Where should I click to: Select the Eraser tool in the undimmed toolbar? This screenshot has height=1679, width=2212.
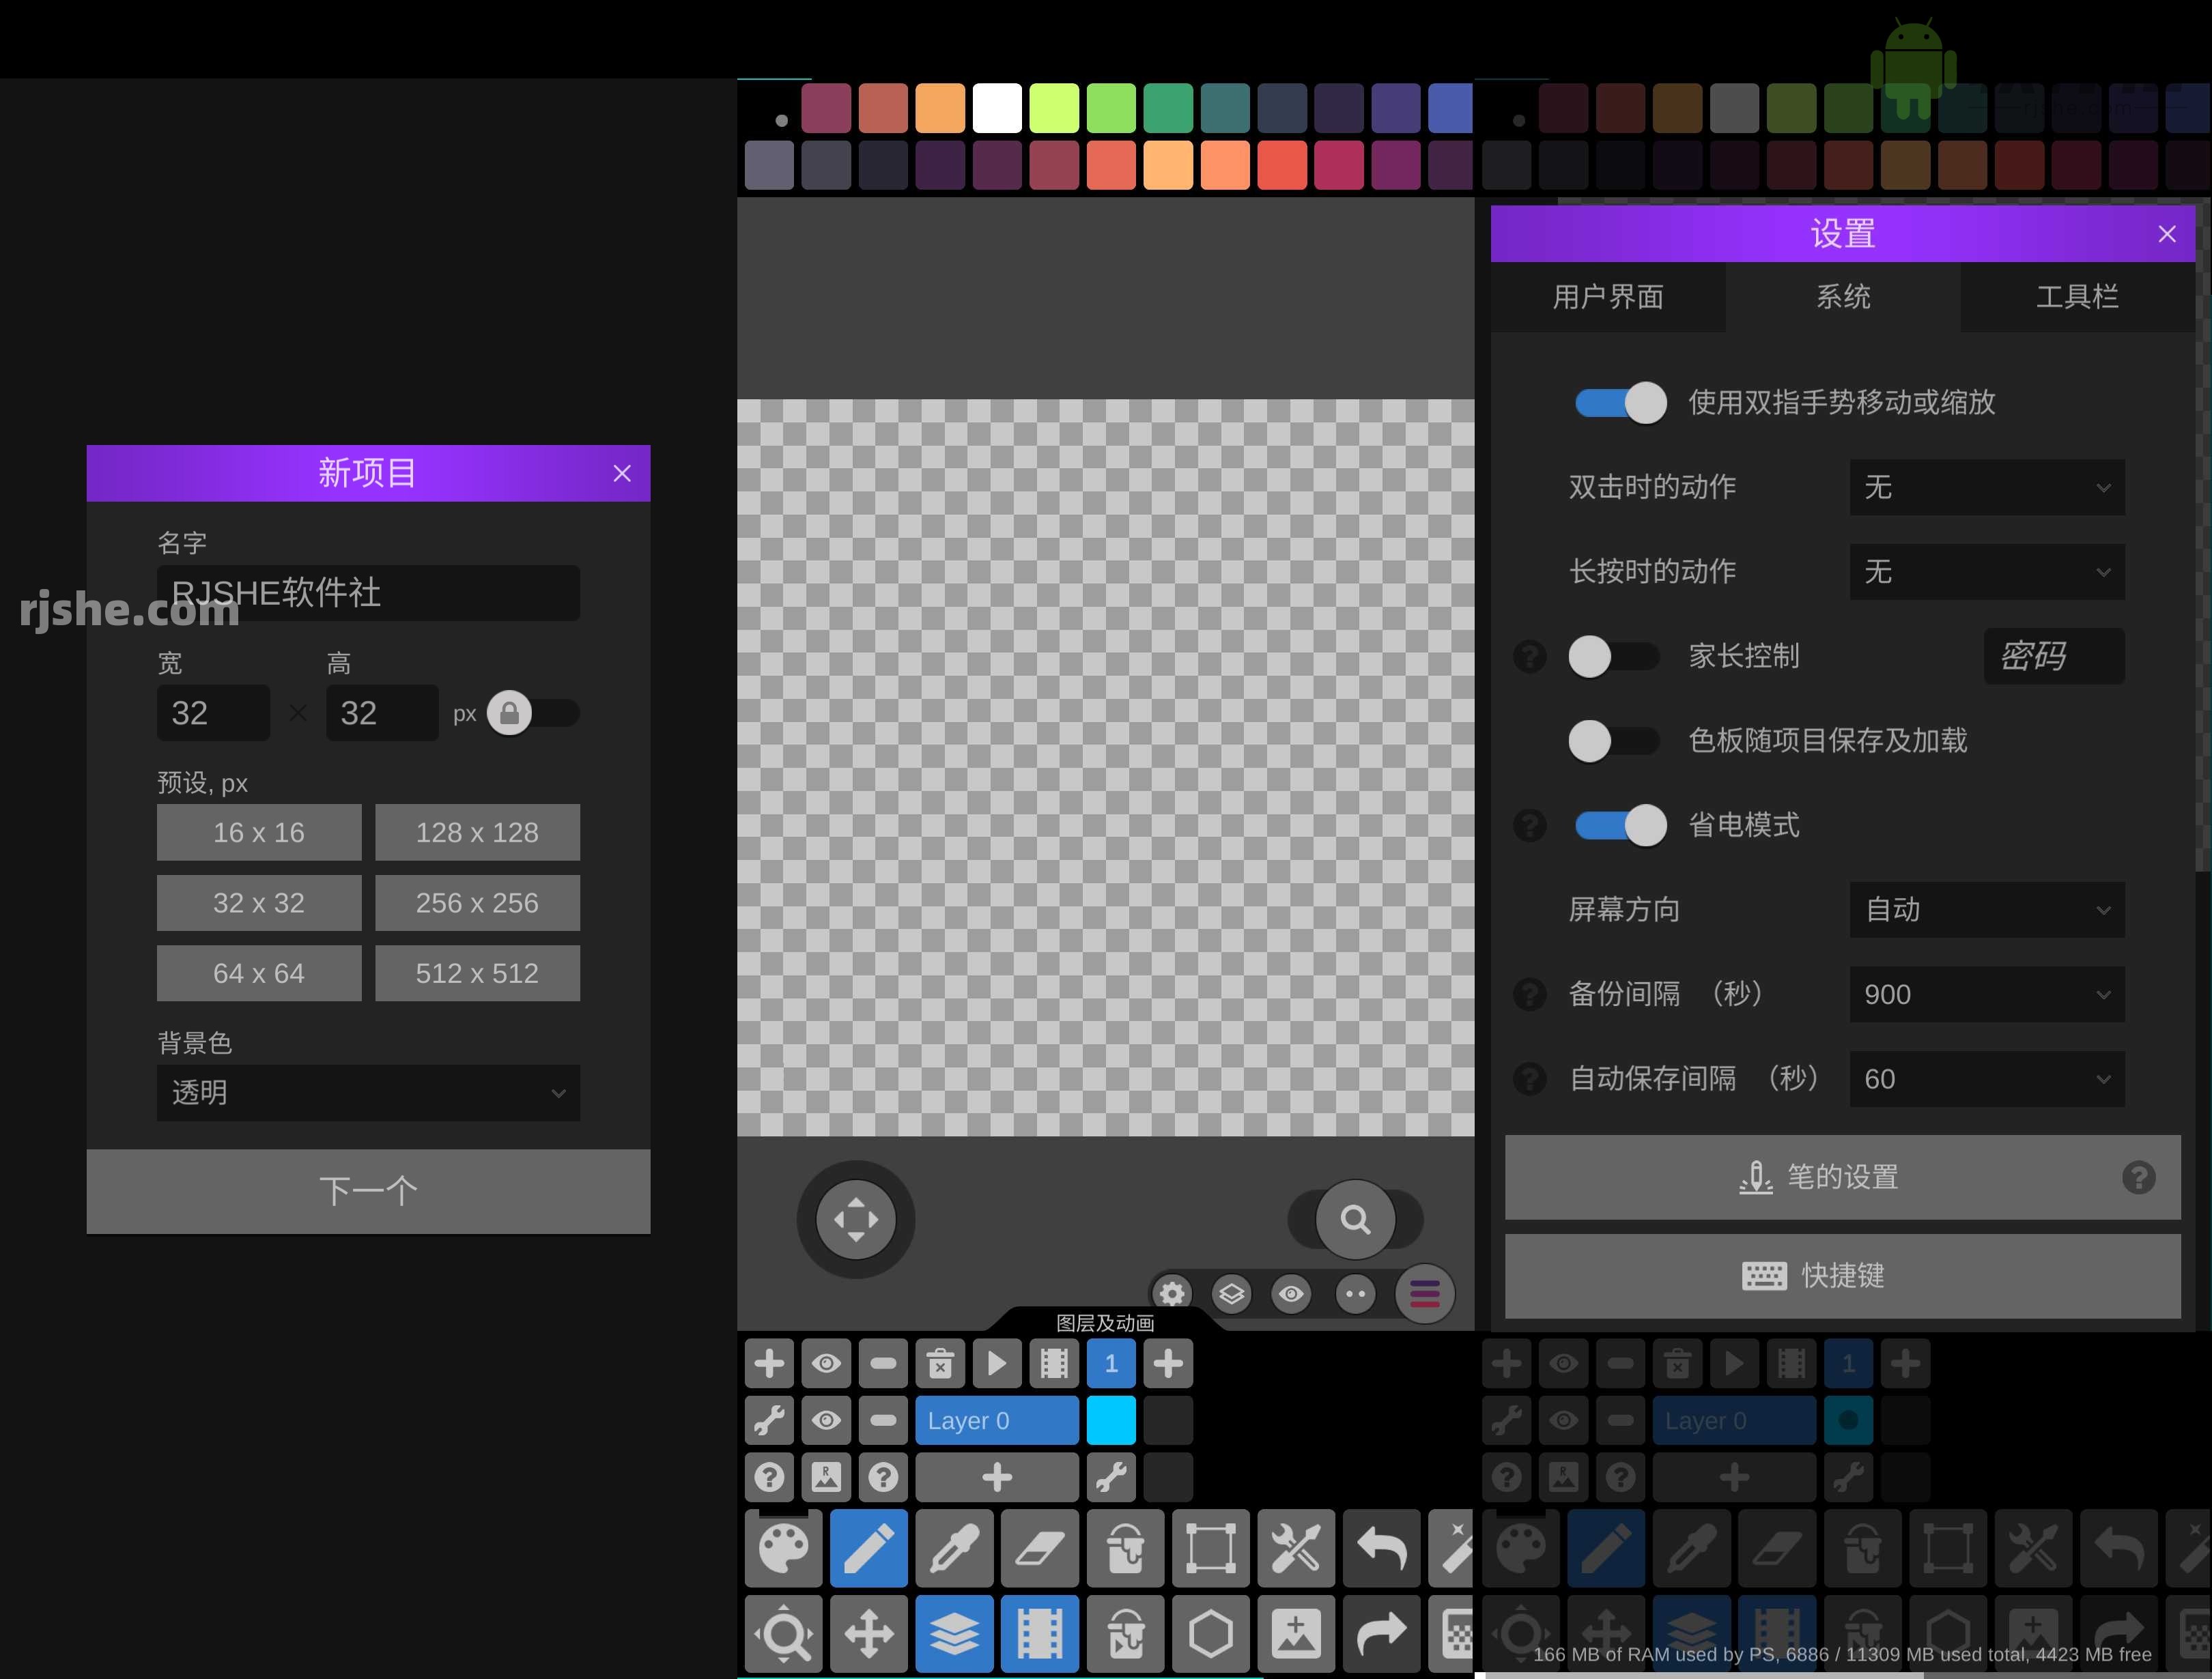point(1040,1549)
